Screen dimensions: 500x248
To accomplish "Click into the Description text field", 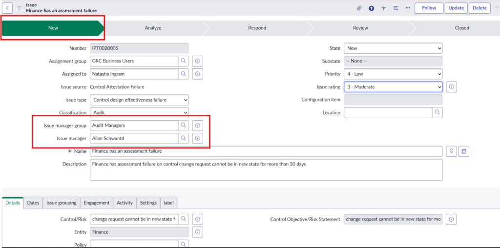I will (x=266, y=169).
